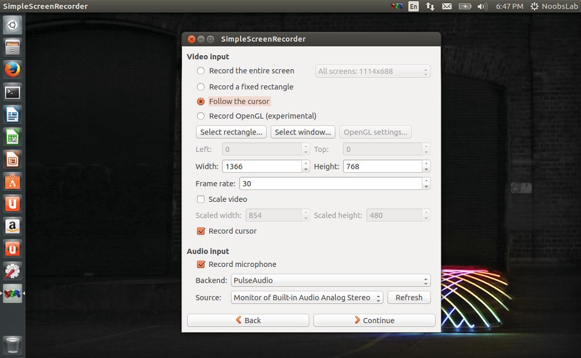Click the Select rectangle... button
Image resolution: width=581 pixels, height=358 pixels.
231,132
